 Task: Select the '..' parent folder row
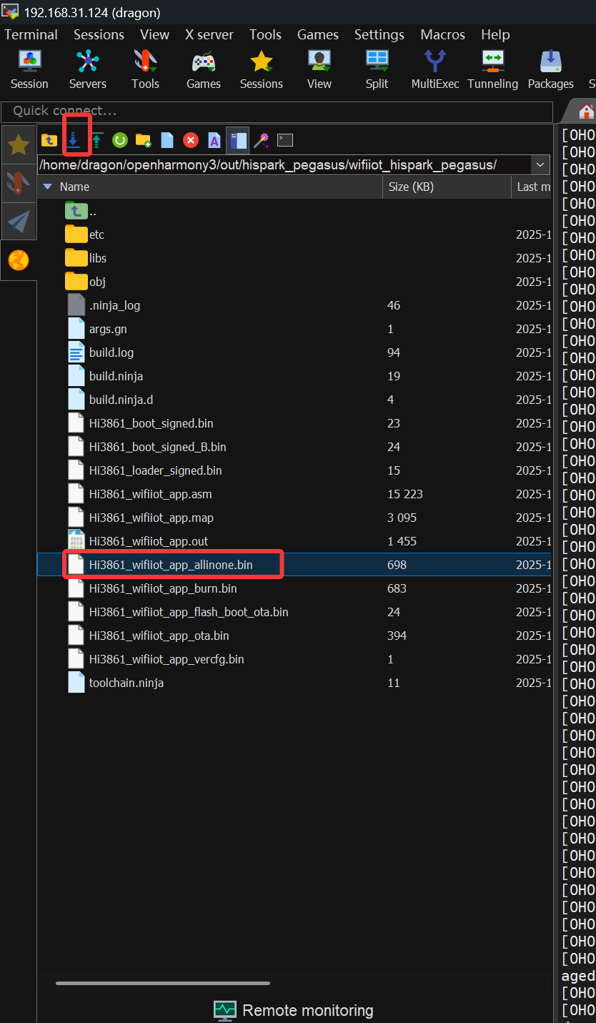coord(294,211)
